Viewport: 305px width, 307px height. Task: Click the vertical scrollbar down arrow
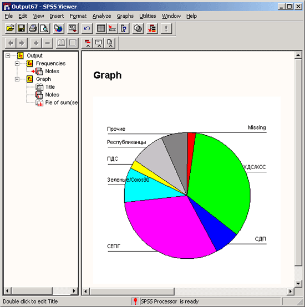coord(298,283)
